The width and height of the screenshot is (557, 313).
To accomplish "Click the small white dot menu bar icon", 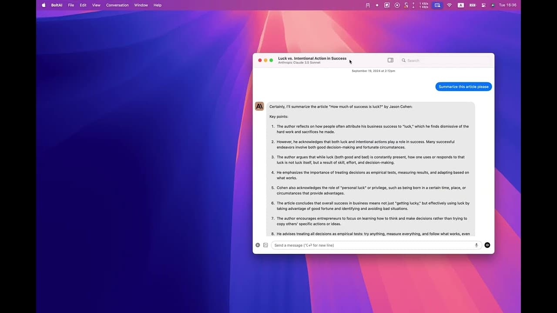I will pos(377,5).
